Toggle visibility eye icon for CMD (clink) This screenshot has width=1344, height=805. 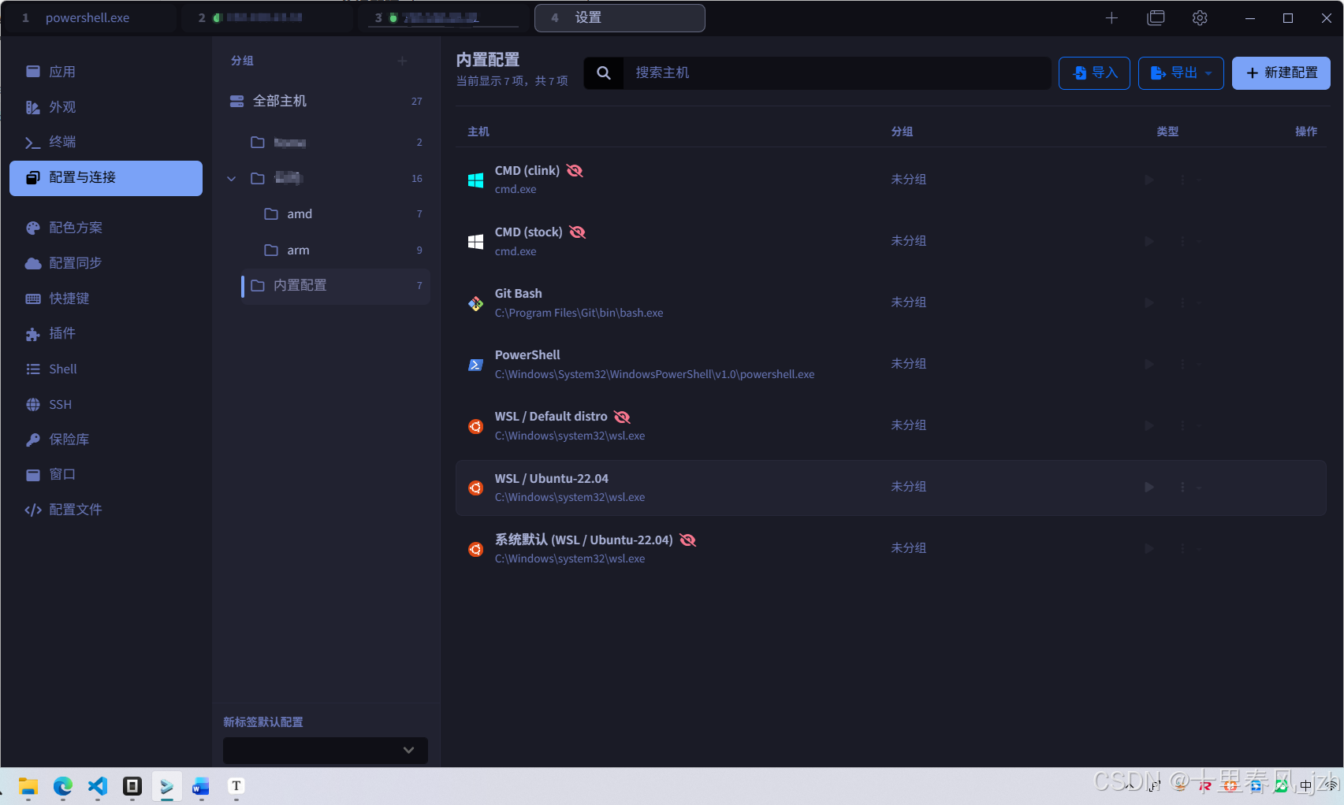click(575, 171)
